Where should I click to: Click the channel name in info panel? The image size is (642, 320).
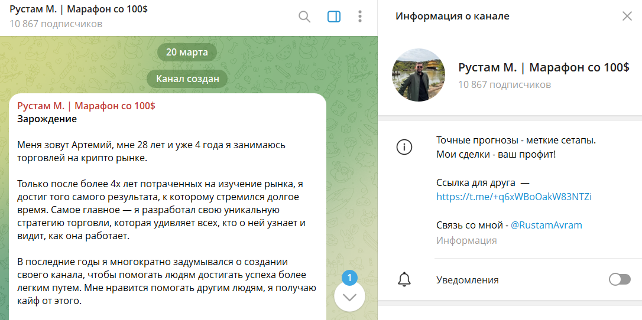[x=543, y=67]
